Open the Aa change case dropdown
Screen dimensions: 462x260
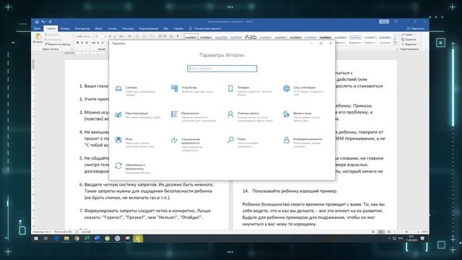click(122, 36)
